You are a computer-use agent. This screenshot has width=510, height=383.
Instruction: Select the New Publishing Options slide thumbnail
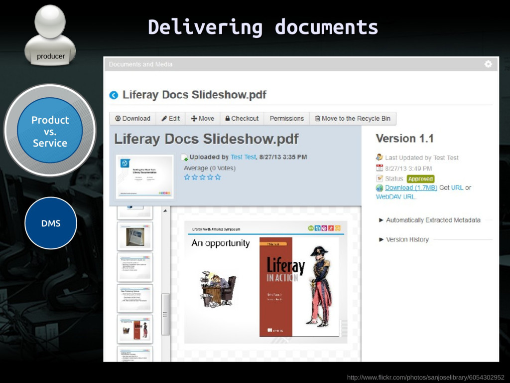pyautogui.click(x=134, y=298)
